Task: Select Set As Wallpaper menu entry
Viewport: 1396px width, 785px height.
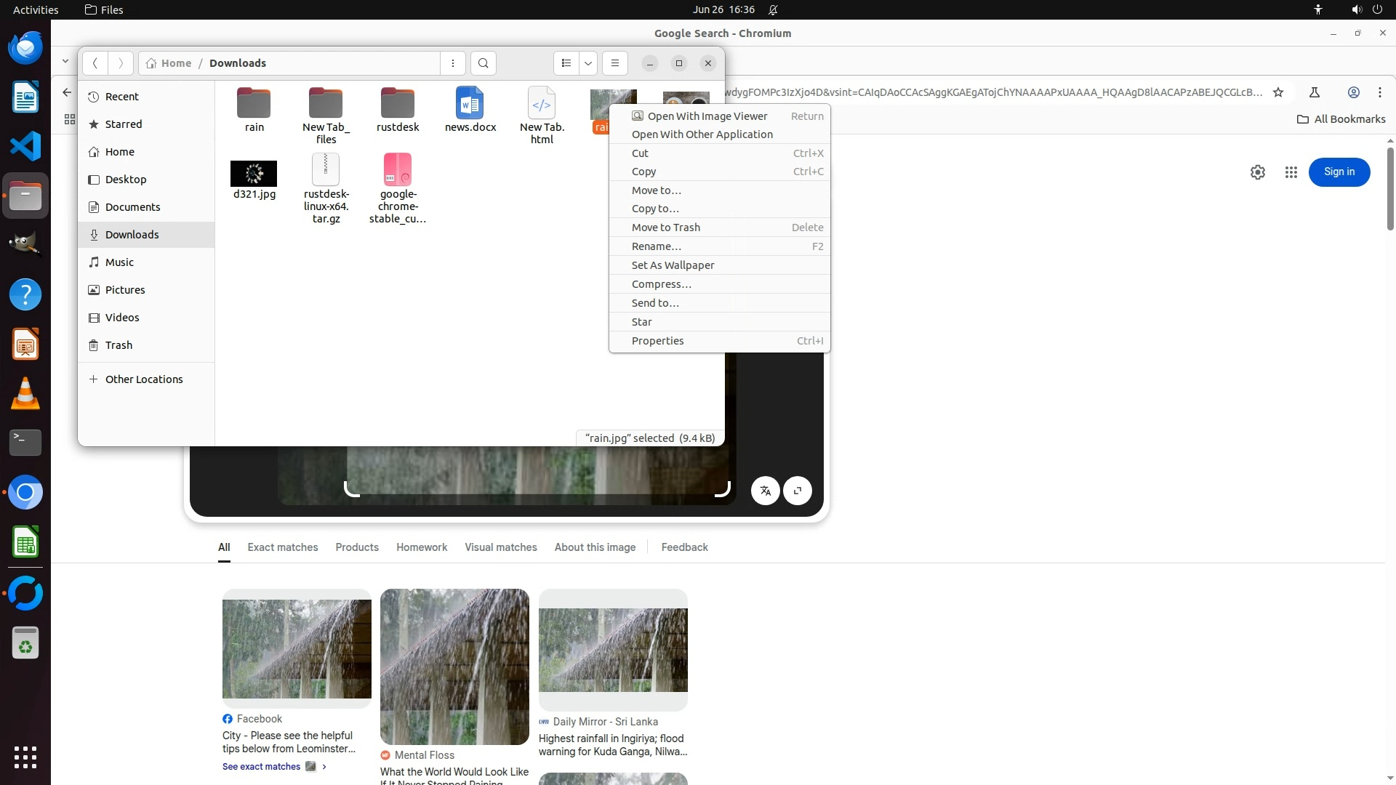Action: pos(673,265)
